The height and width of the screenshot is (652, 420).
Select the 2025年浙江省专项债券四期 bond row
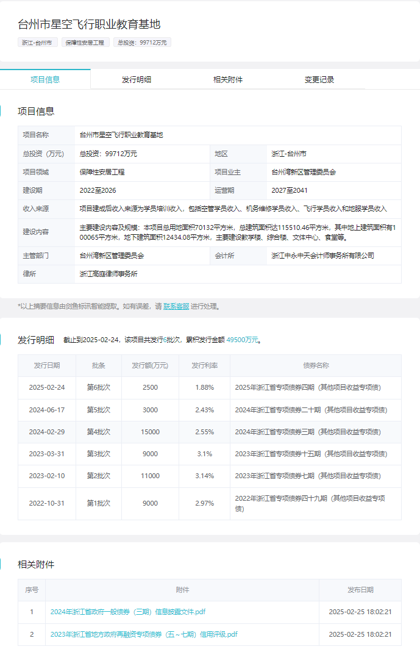[308, 388]
